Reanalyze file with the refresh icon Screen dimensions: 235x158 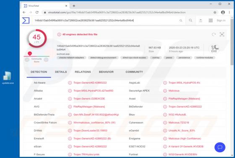pos(214,34)
